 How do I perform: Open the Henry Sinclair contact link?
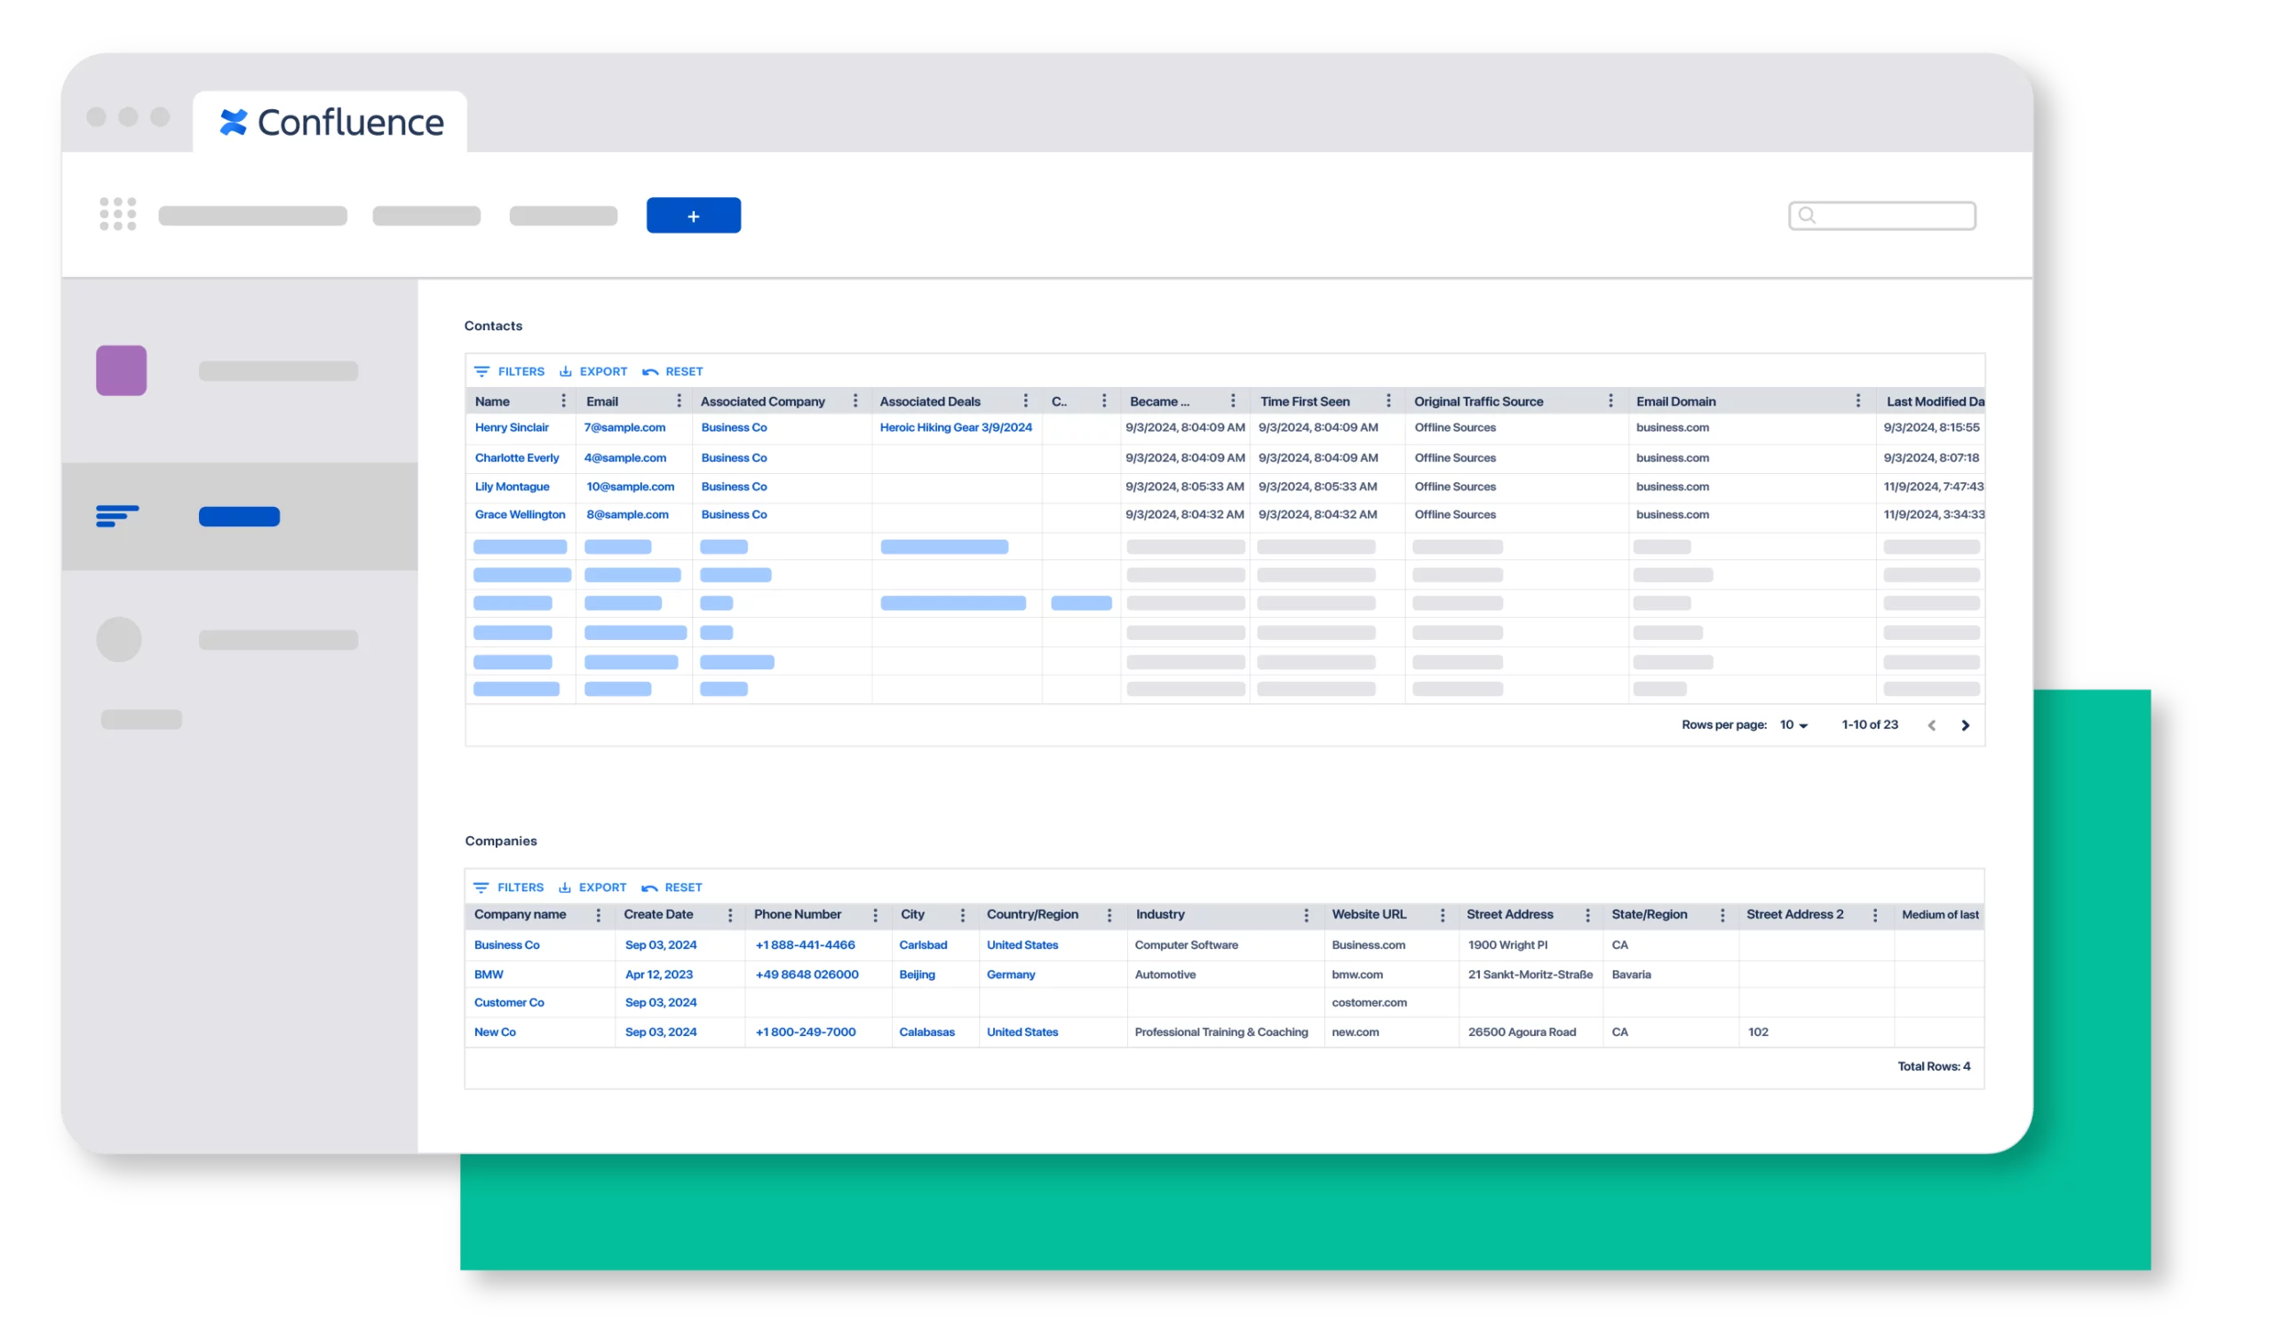(512, 428)
